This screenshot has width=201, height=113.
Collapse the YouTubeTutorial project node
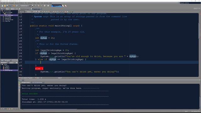coord(1,11)
